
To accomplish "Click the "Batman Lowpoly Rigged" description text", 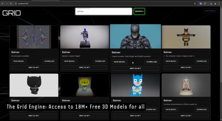I will point(71,56).
